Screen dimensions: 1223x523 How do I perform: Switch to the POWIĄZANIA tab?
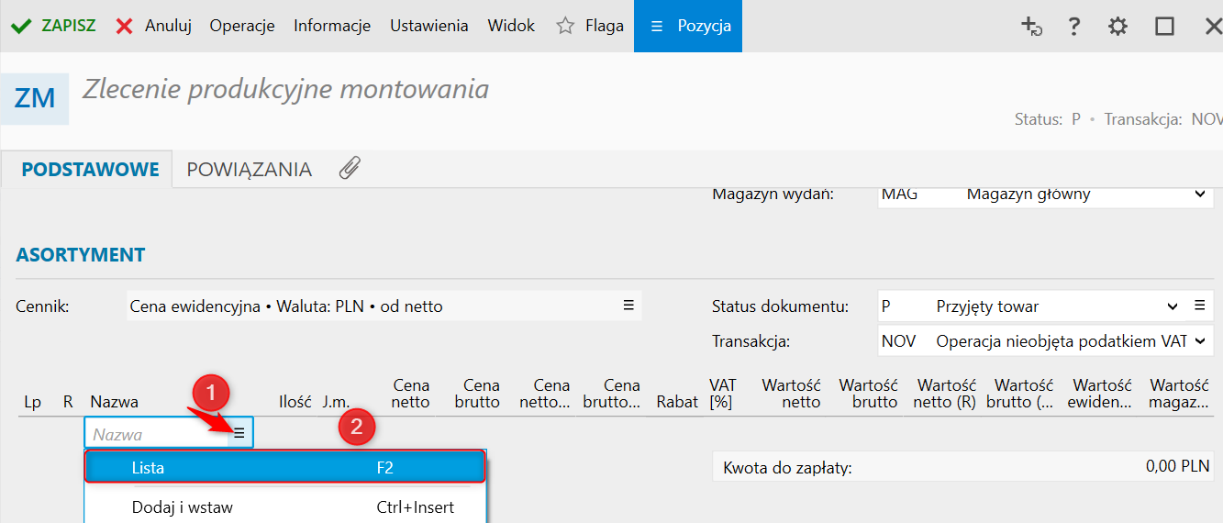point(249,170)
